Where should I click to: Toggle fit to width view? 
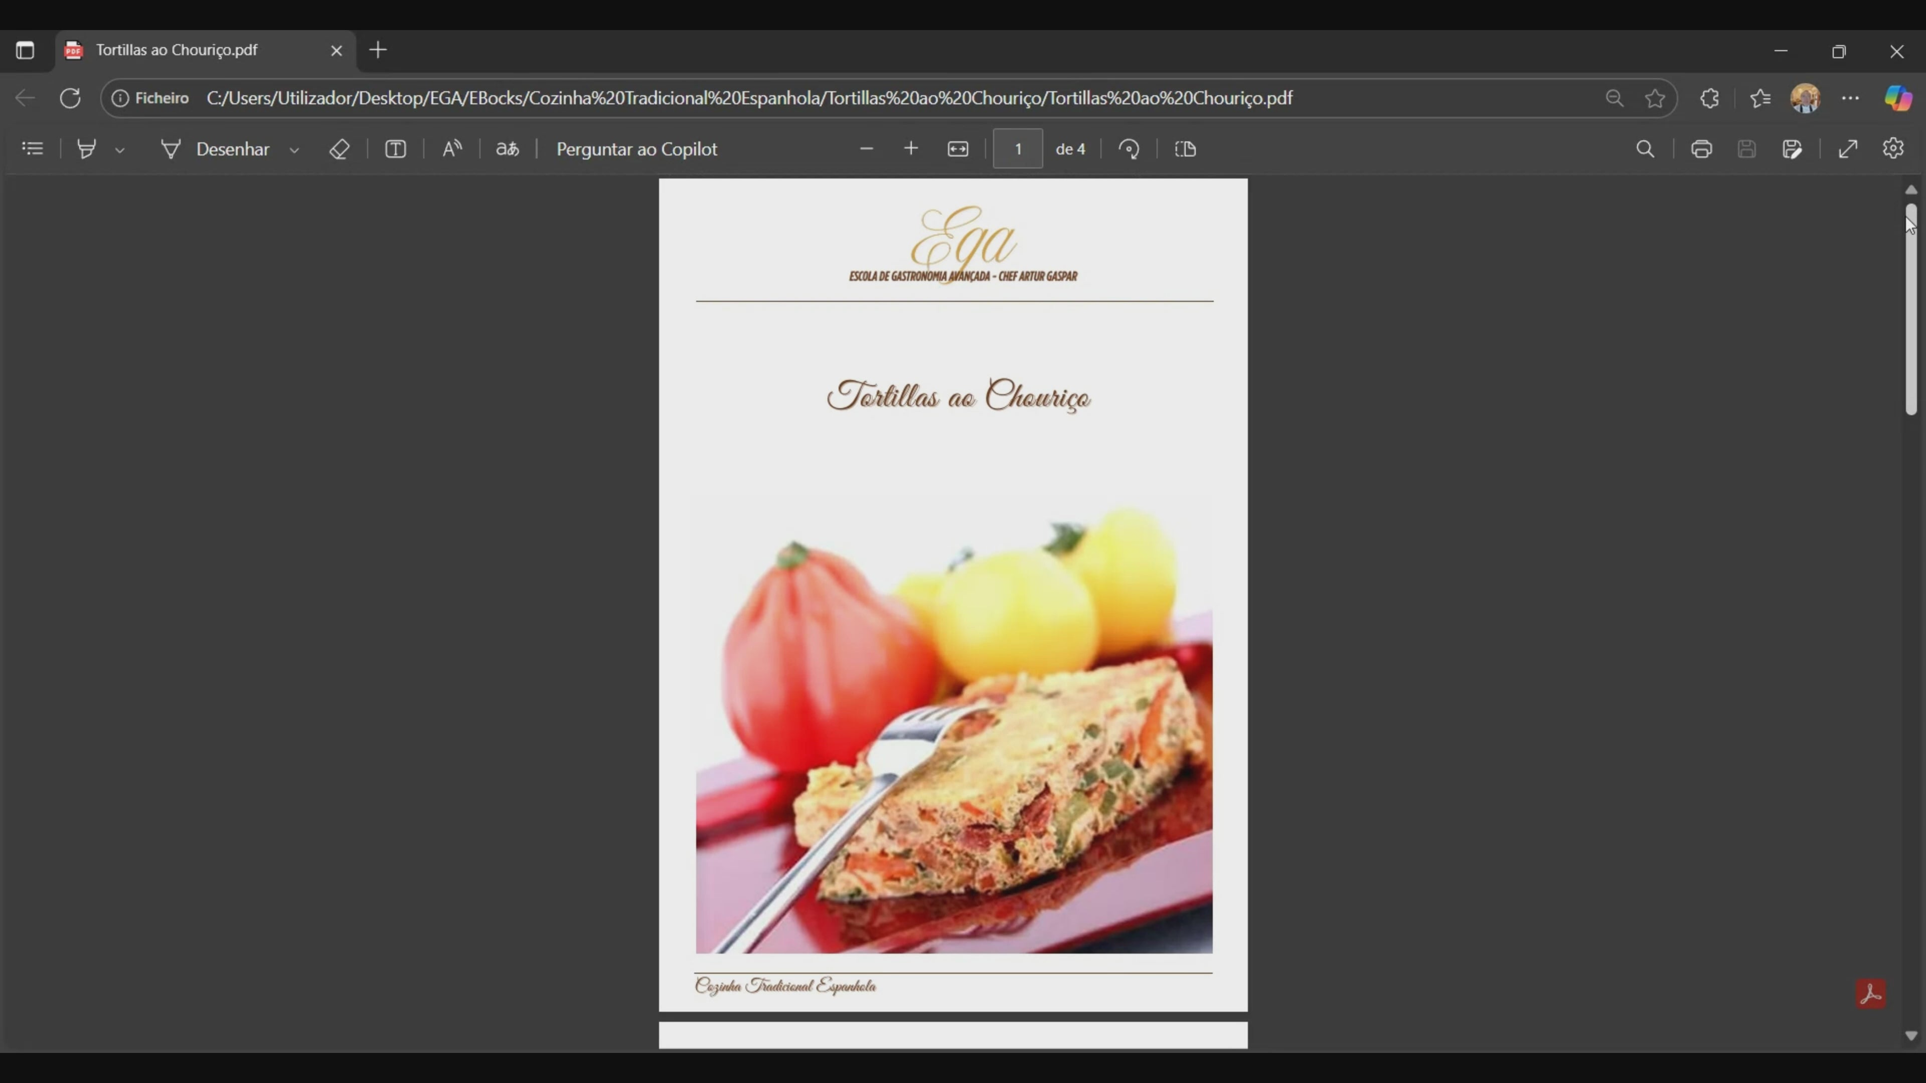point(958,149)
